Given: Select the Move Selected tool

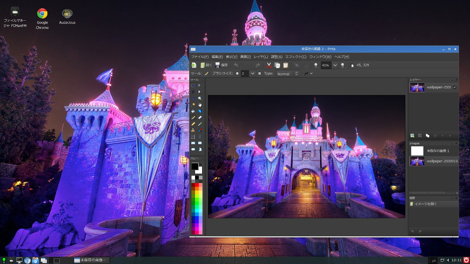Looking at the screenshot, I should coord(200,86).
